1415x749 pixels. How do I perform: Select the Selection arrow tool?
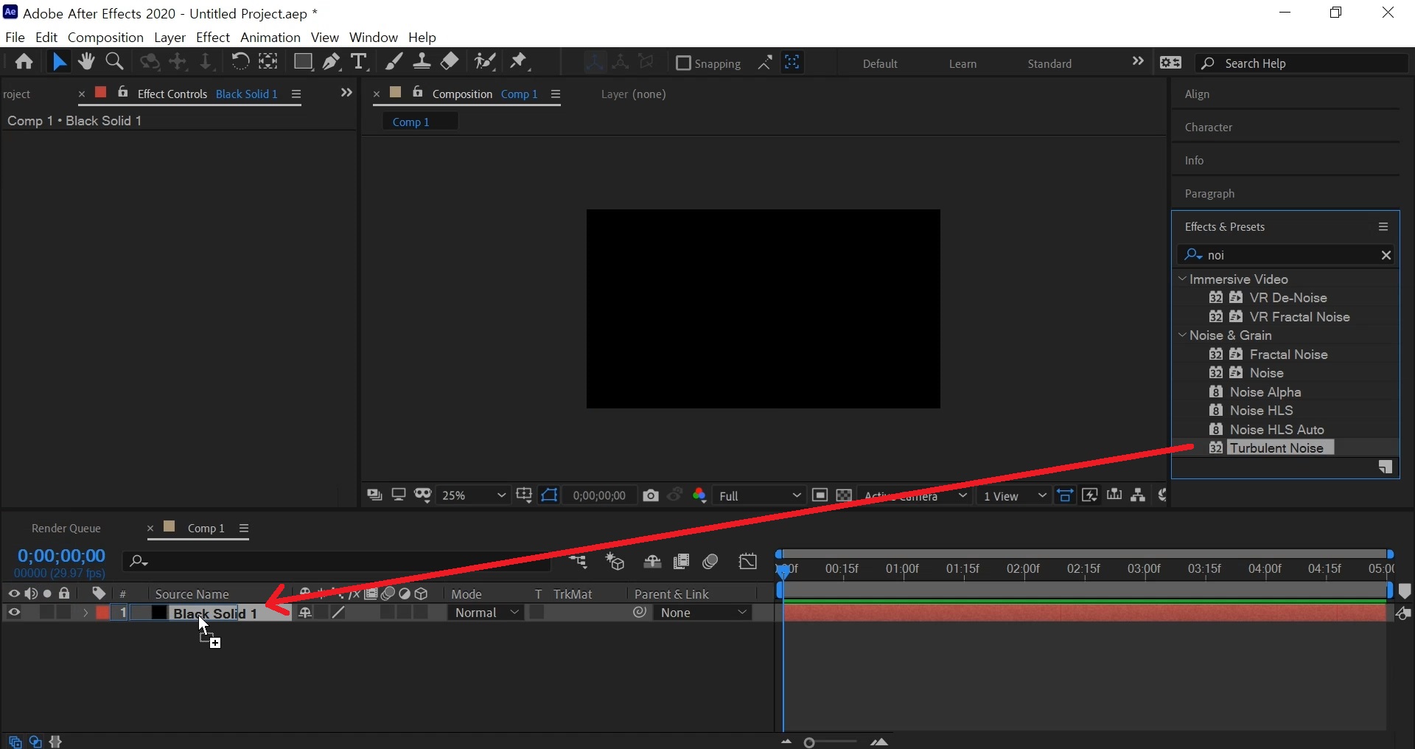(x=59, y=62)
